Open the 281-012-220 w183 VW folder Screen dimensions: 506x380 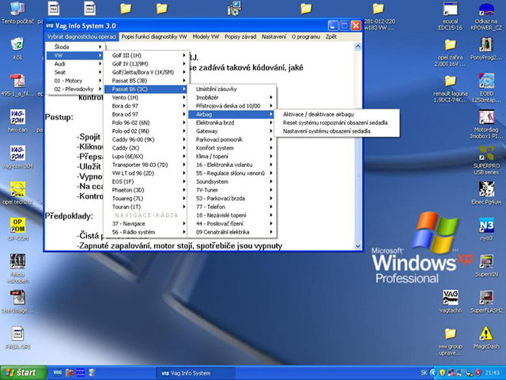click(x=379, y=16)
